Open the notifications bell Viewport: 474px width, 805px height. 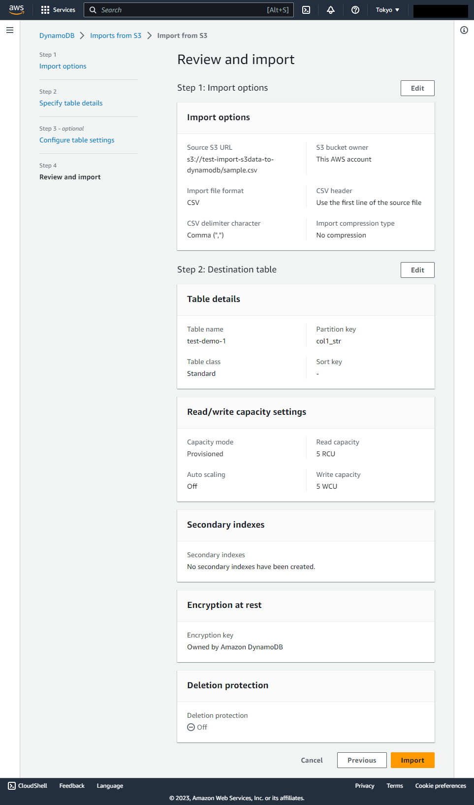point(331,10)
